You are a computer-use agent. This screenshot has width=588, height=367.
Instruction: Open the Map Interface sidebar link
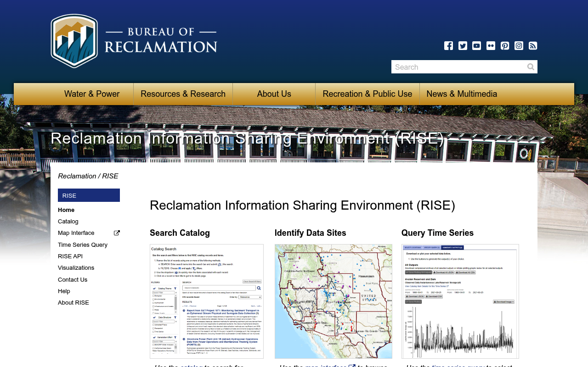(76, 233)
